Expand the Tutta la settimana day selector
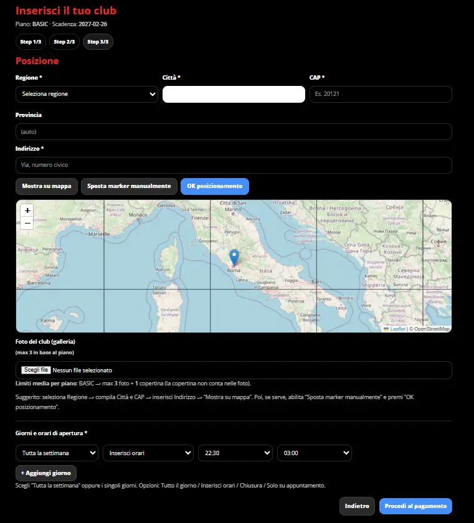Screen dimensions: 474x523 point(57,453)
